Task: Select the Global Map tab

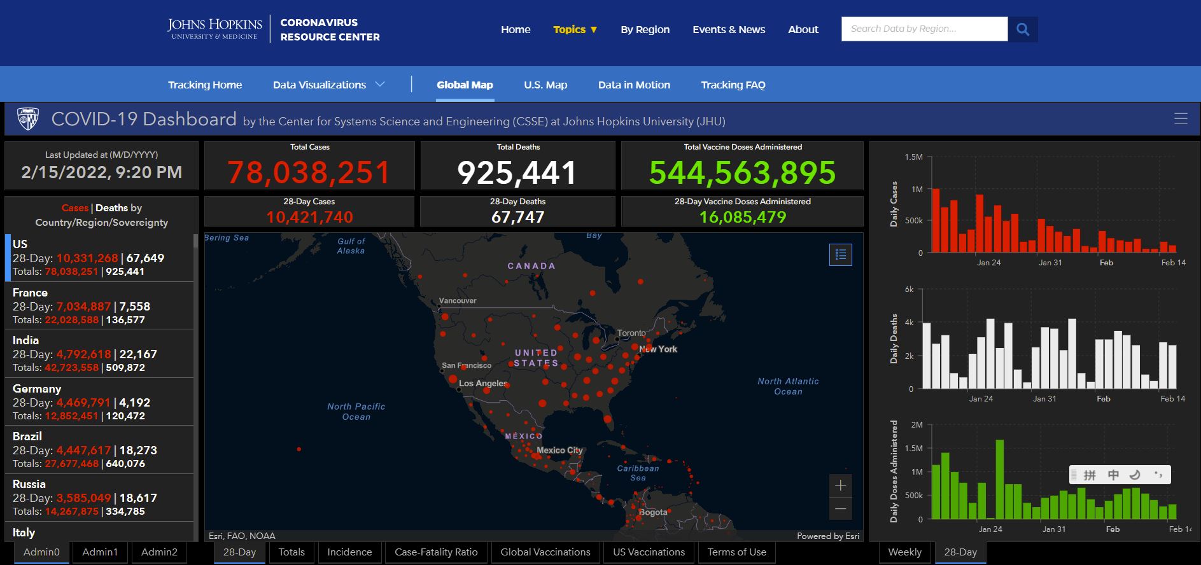Action: tap(465, 85)
